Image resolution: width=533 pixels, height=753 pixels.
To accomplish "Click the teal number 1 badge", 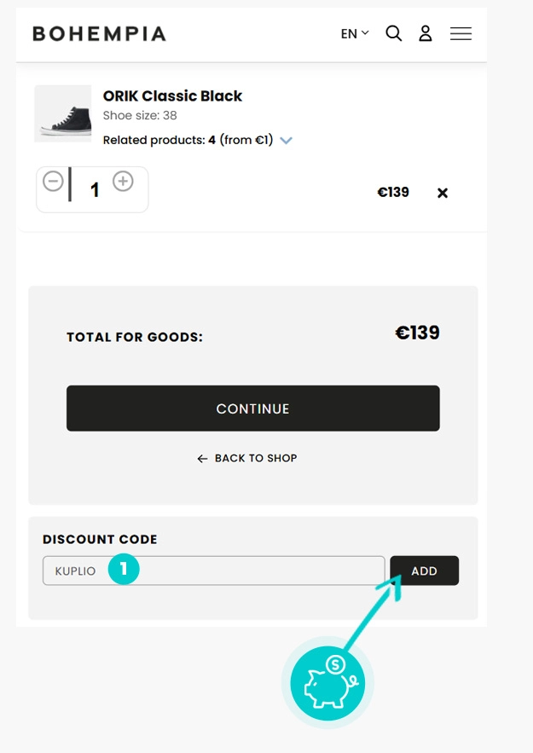I will 123,570.
